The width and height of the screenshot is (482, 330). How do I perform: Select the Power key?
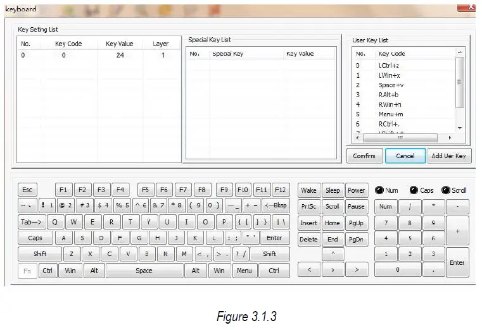pyautogui.click(x=357, y=190)
